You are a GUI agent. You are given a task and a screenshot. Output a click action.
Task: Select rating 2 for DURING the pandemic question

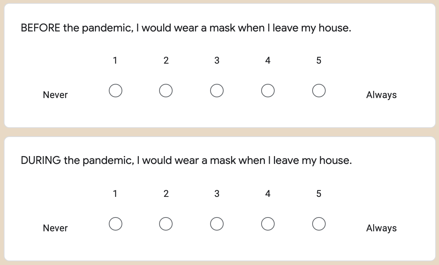click(166, 224)
